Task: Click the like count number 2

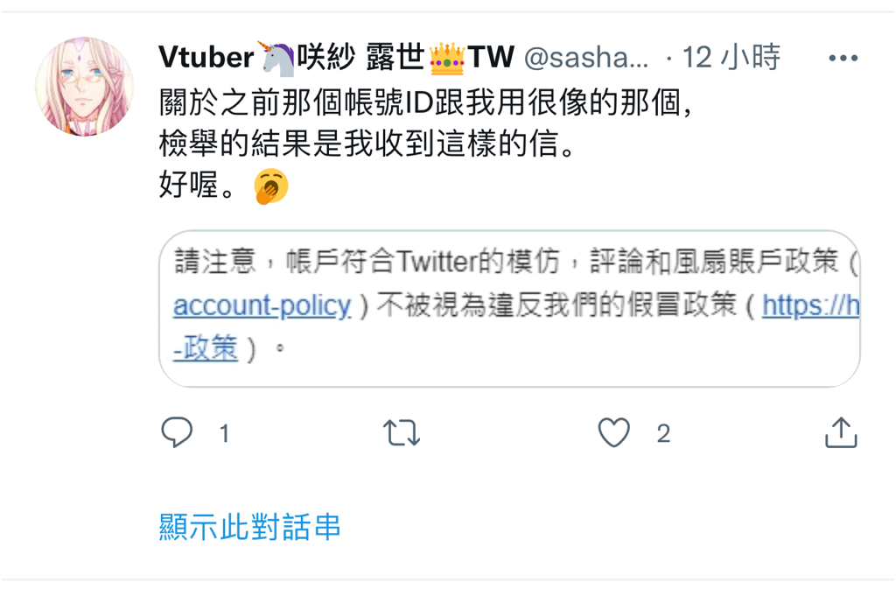Action: 663,434
